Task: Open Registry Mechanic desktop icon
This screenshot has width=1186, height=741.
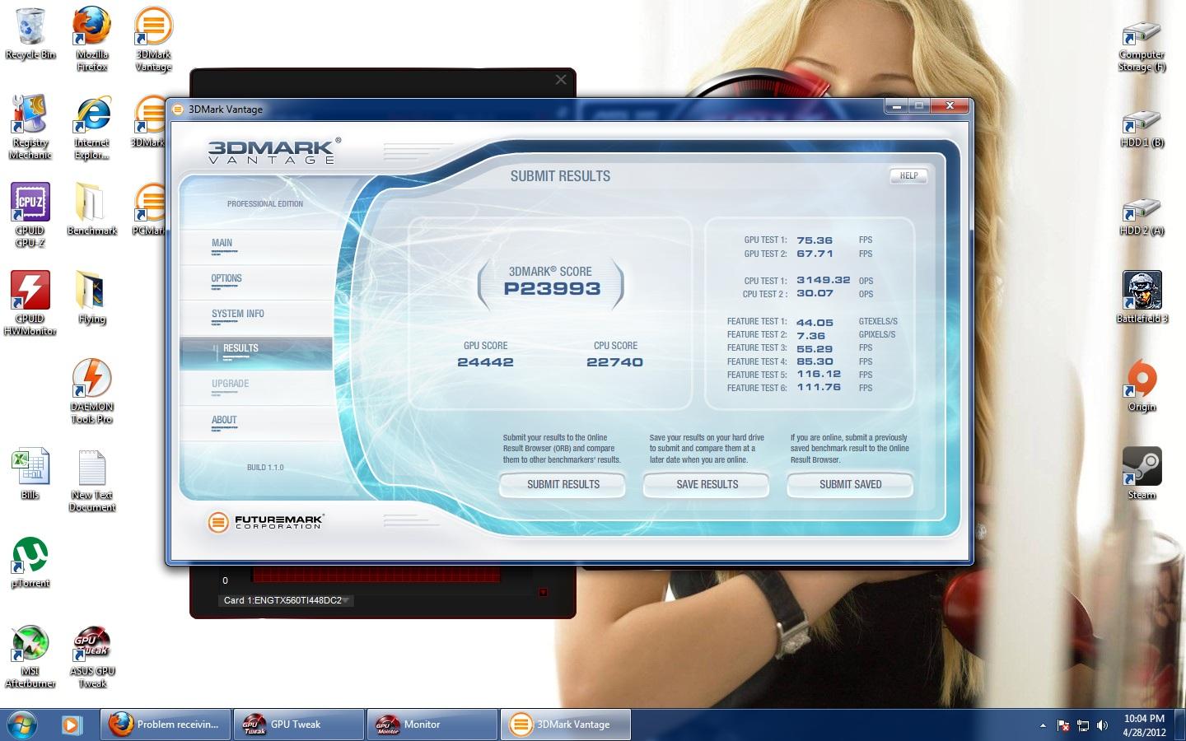Action: [x=30, y=126]
